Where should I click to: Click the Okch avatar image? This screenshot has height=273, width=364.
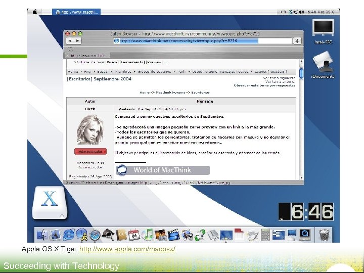point(90,130)
